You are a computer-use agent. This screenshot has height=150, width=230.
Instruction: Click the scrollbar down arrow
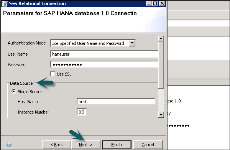(161, 115)
